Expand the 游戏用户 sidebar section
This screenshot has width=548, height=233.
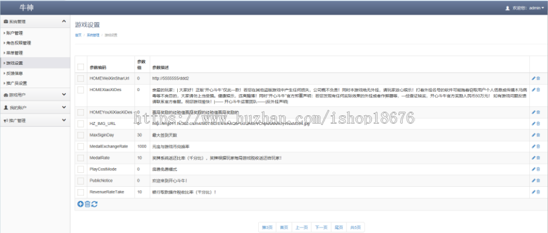[x=35, y=95]
